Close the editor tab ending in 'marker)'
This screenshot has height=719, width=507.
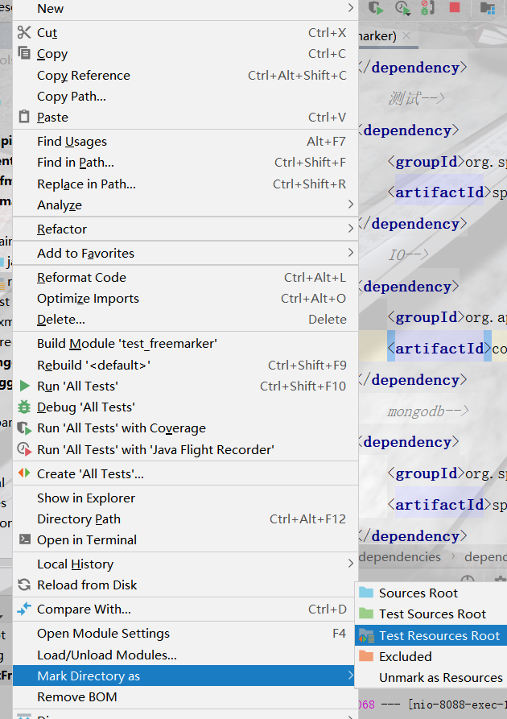click(x=407, y=36)
